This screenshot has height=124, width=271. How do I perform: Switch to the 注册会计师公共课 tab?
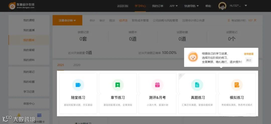tap(193, 20)
